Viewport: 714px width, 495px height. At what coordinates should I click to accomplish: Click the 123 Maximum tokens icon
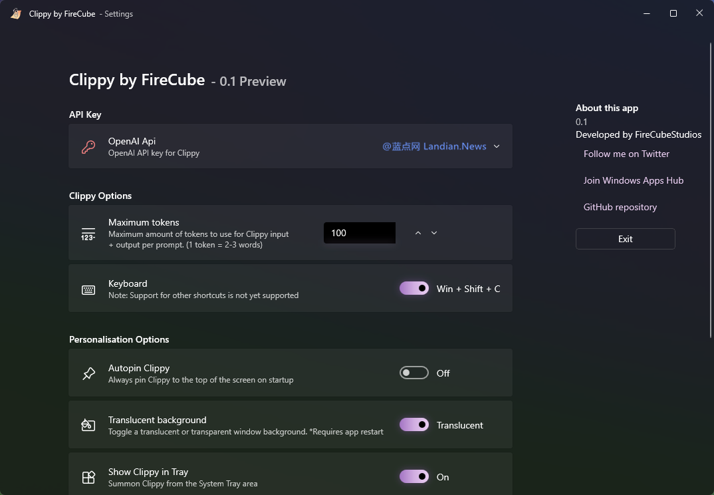pyautogui.click(x=88, y=234)
